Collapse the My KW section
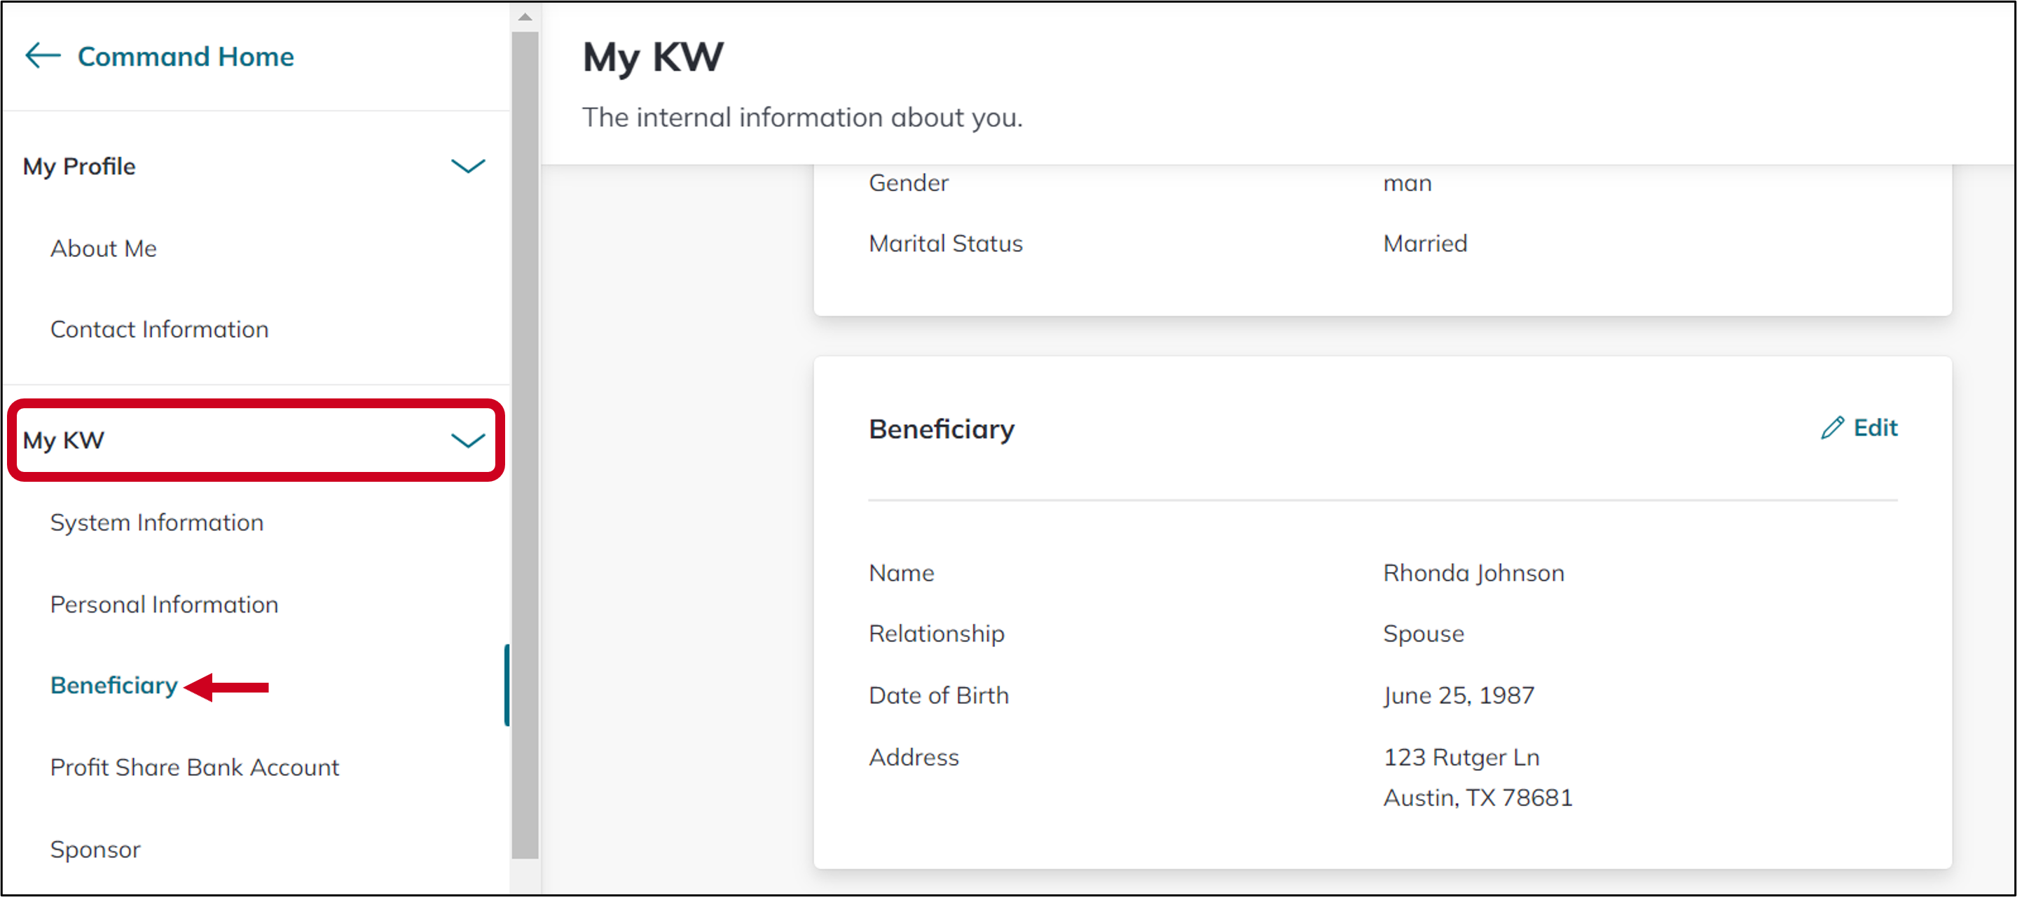This screenshot has height=897, width=2017. point(467,440)
